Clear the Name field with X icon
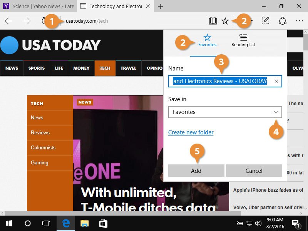The image size is (308, 231). point(276,81)
